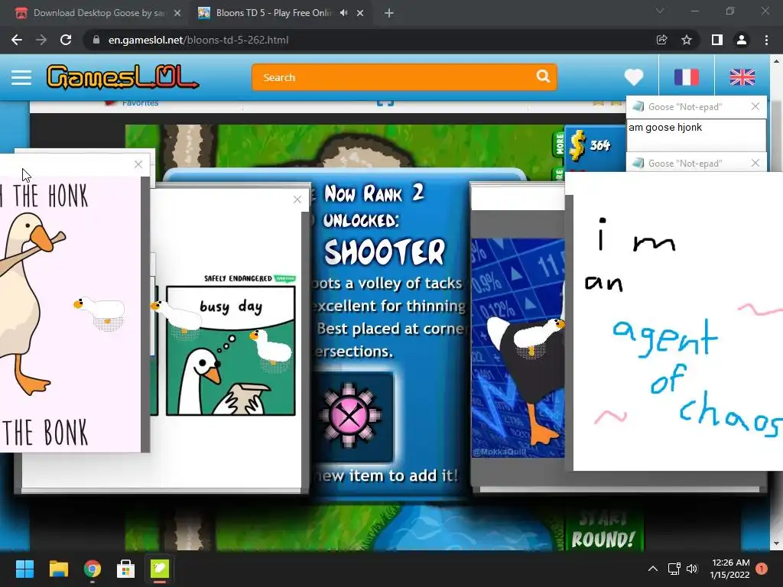
Task: Click the browser forward arrow
Action: (x=41, y=40)
